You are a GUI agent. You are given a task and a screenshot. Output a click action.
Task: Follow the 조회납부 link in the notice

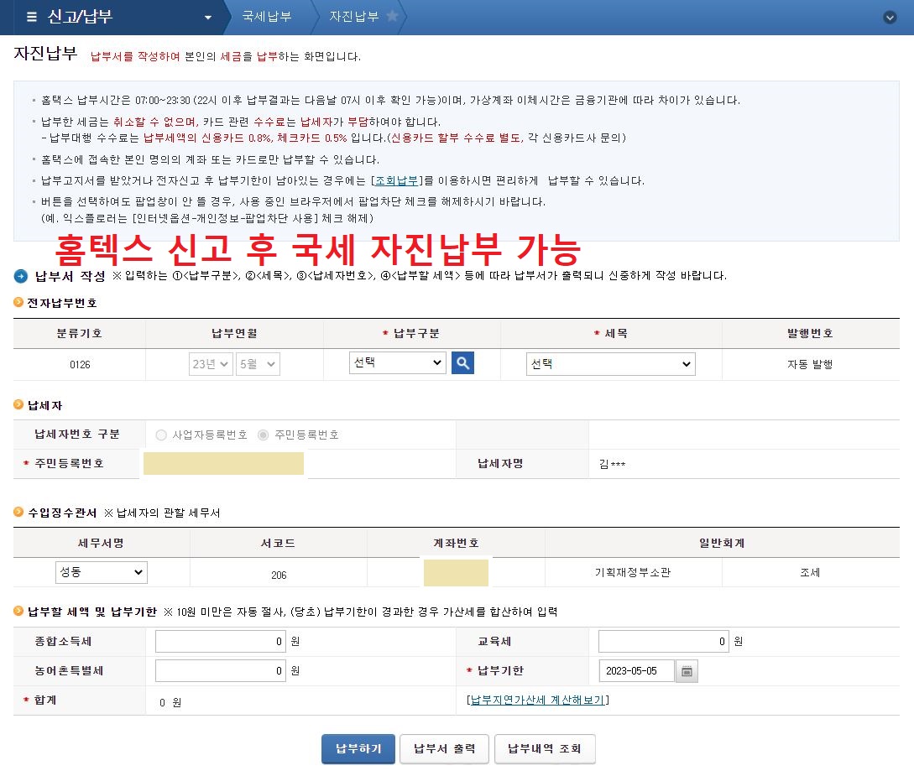(x=396, y=180)
